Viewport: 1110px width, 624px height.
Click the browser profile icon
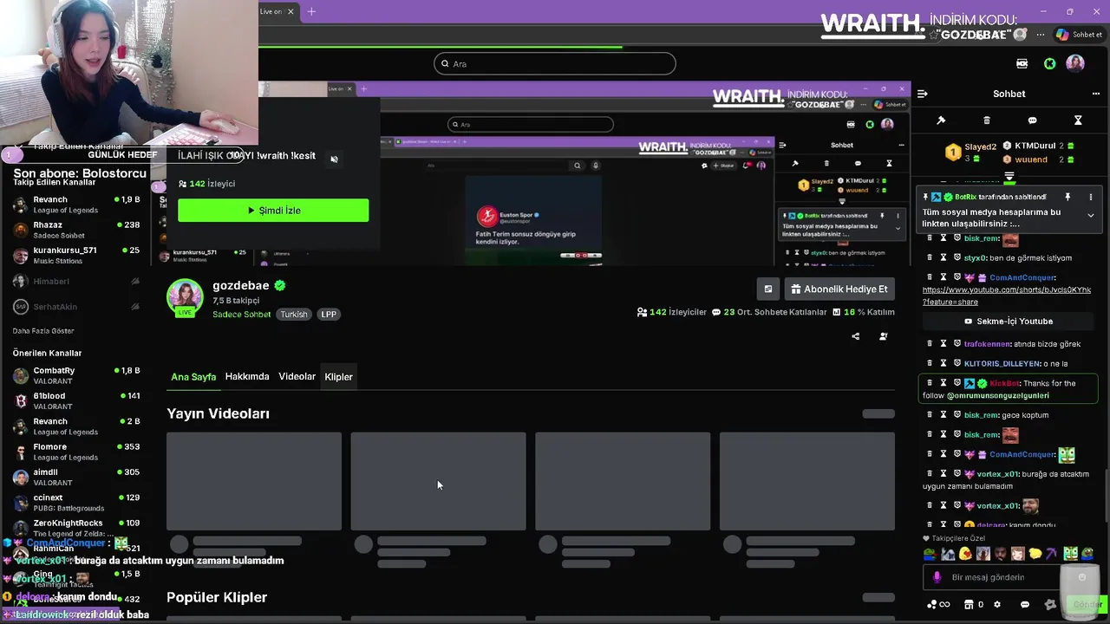click(x=1021, y=35)
